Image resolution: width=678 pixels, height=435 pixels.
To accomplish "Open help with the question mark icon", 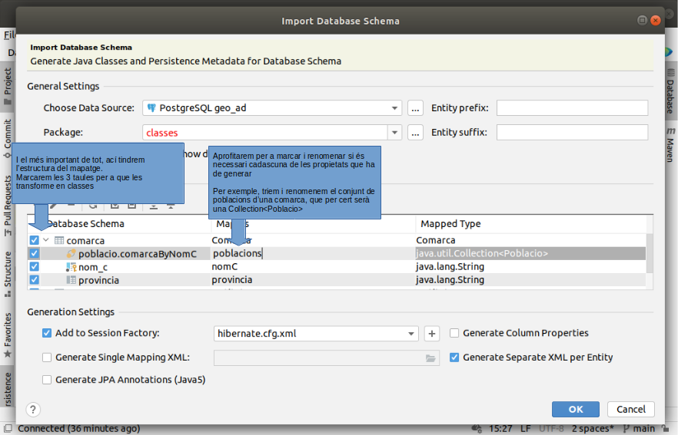I will pos(33,409).
